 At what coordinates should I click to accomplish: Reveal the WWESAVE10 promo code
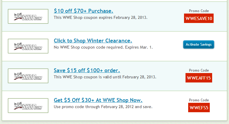click(199, 18)
